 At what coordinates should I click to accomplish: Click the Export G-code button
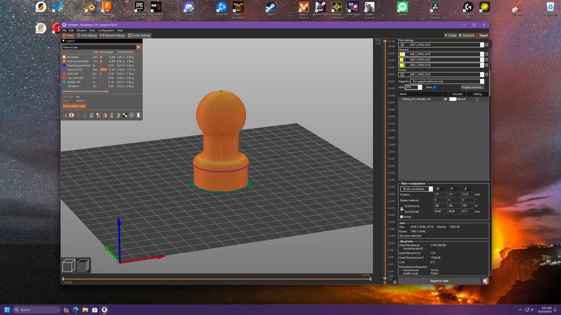click(439, 281)
